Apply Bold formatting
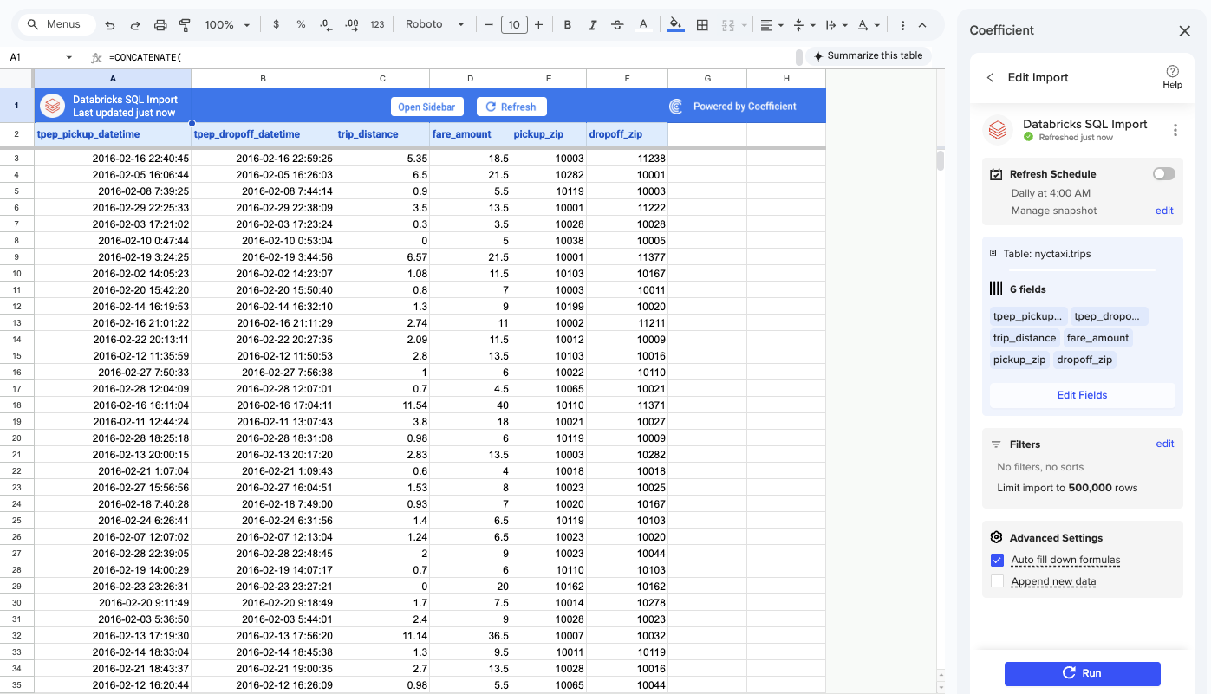 568,25
